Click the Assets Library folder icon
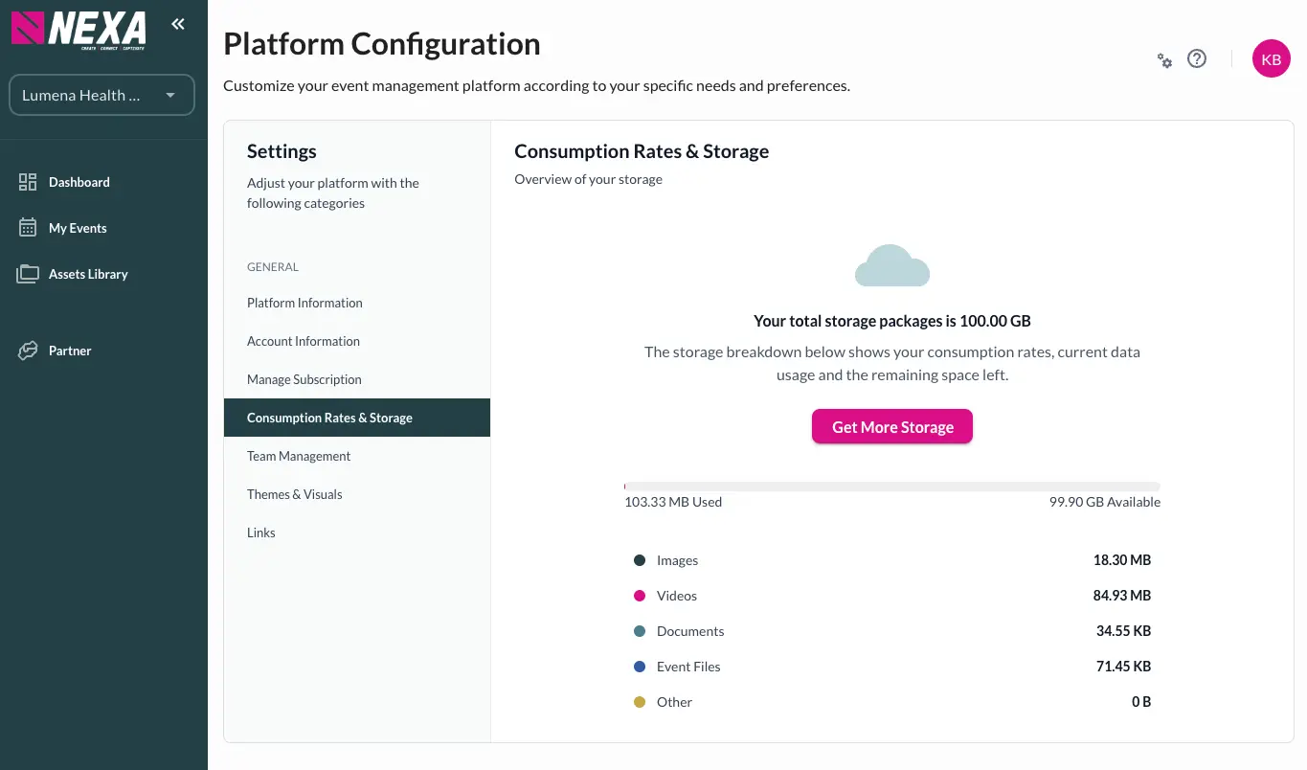The height and width of the screenshot is (770, 1307). point(28,274)
